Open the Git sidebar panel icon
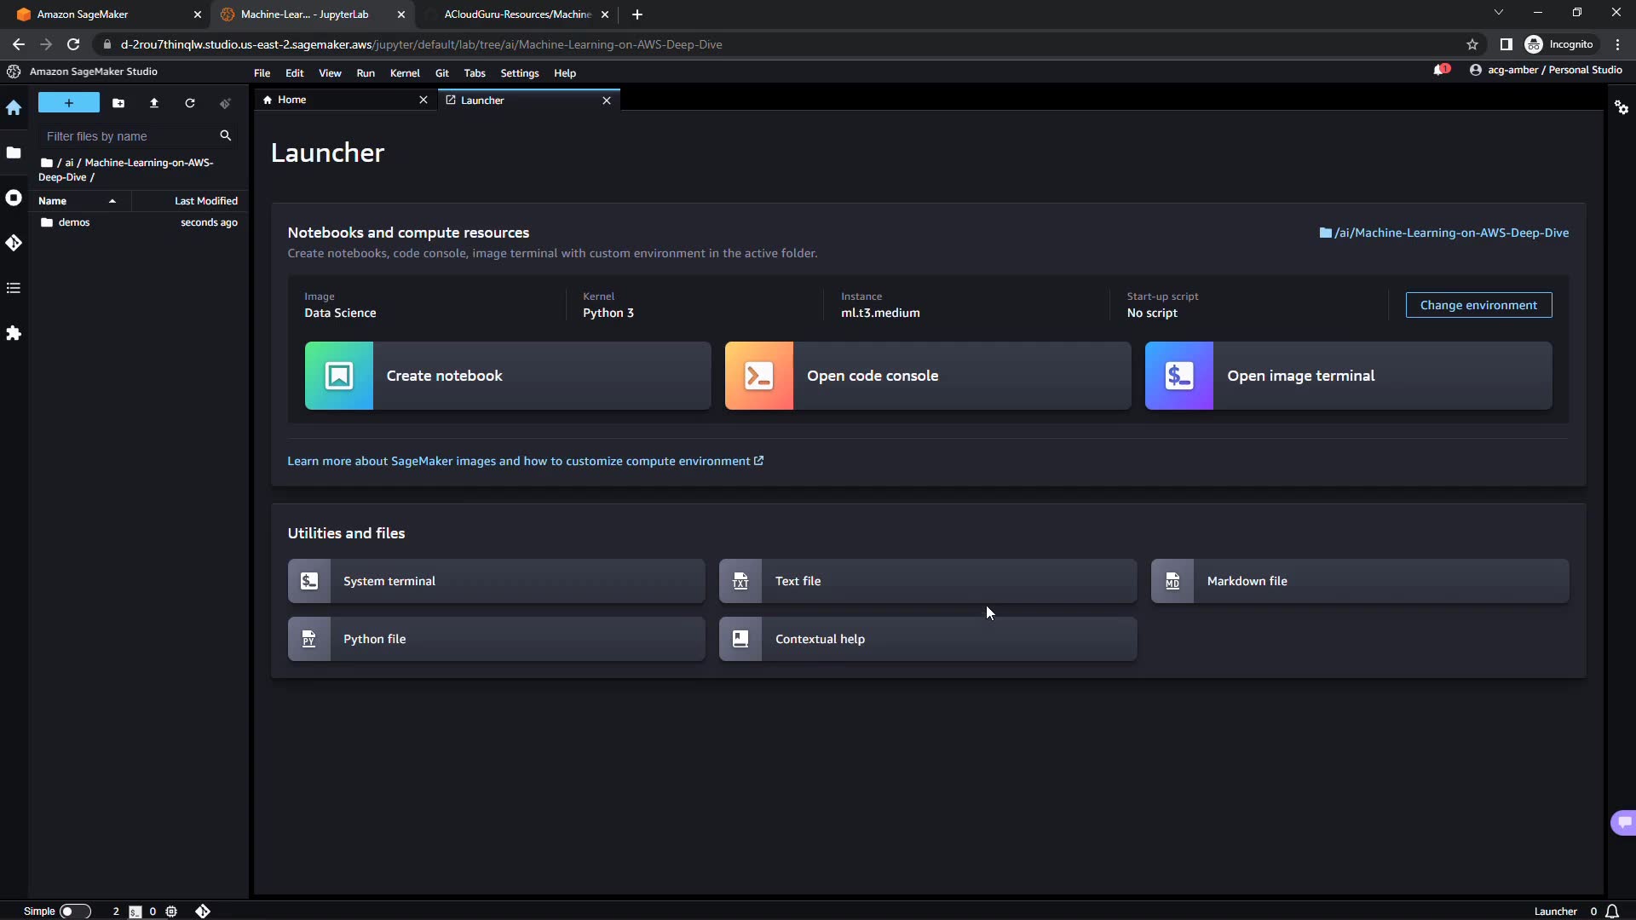The width and height of the screenshot is (1636, 920). (x=14, y=243)
